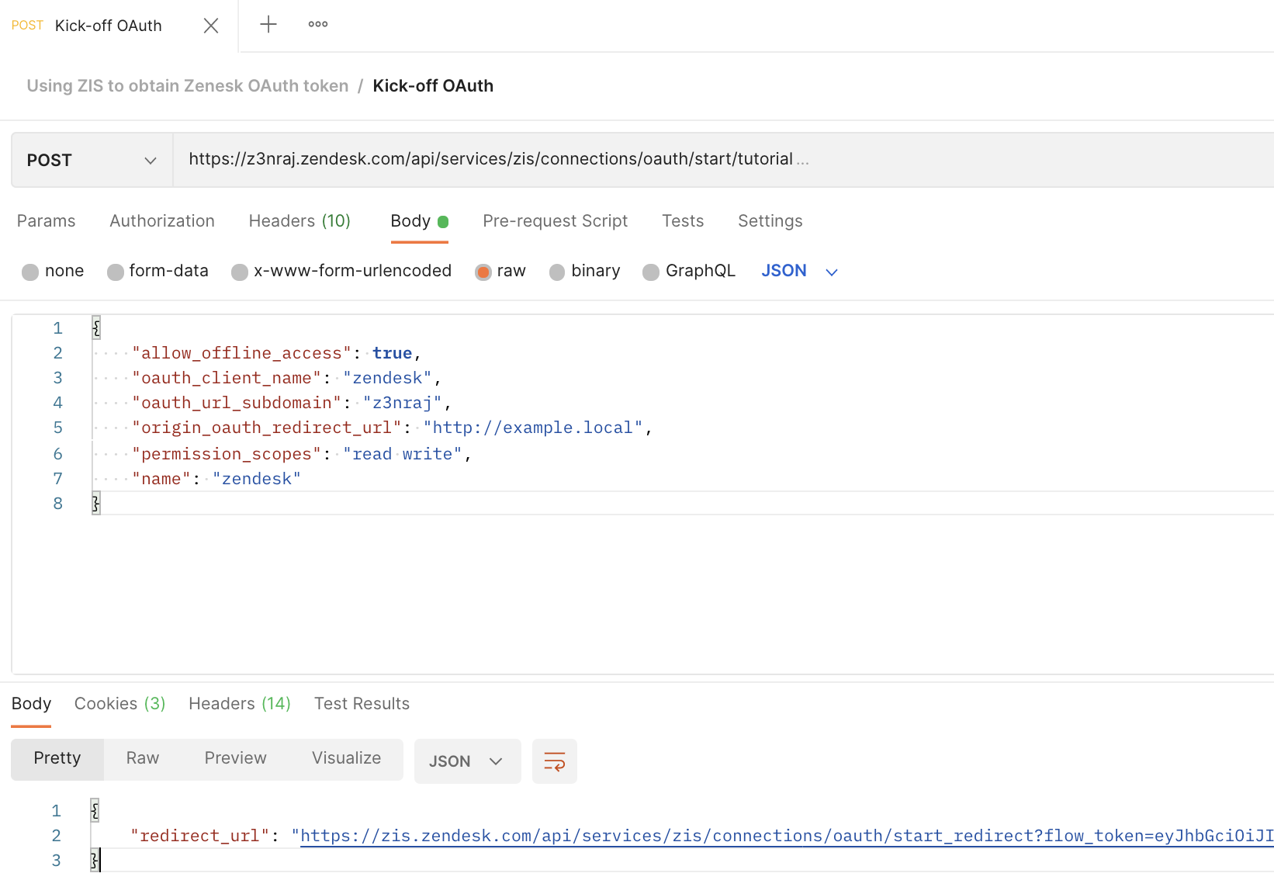Open a new request tab with plus icon
Viewport: 1274px width, 894px height.
click(x=268, y=25)
